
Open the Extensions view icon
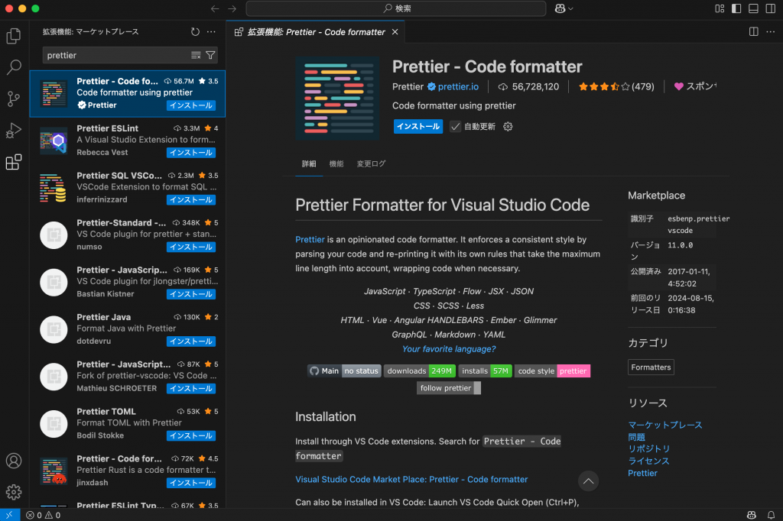click(14, 162)
